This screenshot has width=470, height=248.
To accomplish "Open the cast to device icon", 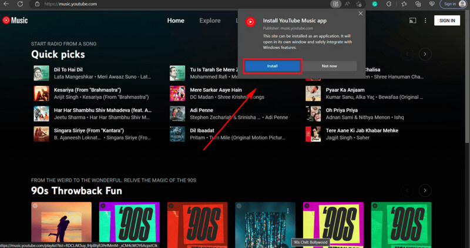I will click(413, 21).
